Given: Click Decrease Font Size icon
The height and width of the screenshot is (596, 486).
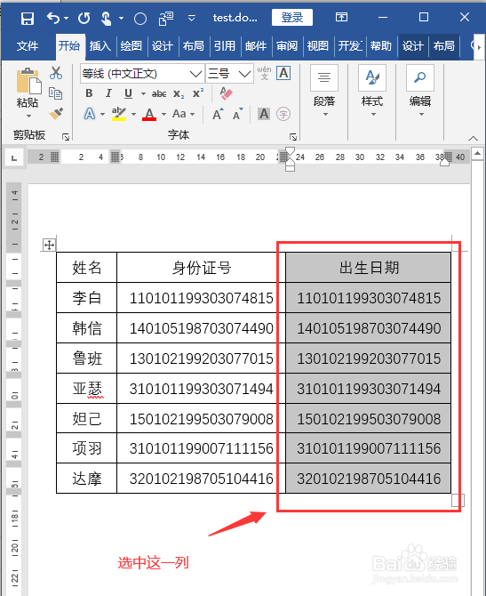Looking at the screenshot, I should [x=238, y=115].
